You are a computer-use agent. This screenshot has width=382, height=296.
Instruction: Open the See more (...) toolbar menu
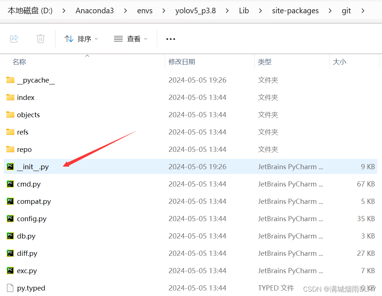pos(170,38)
